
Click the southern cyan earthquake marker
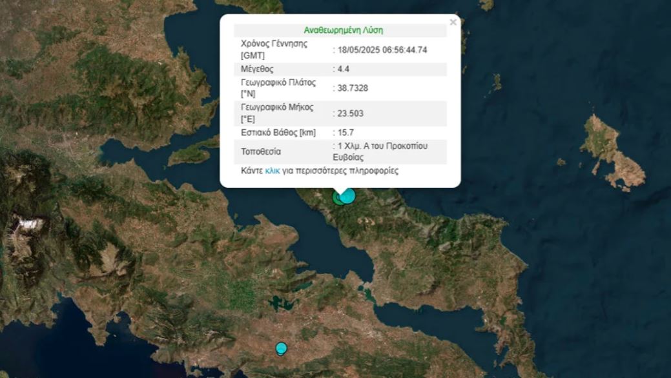click(x=281, y=348)
